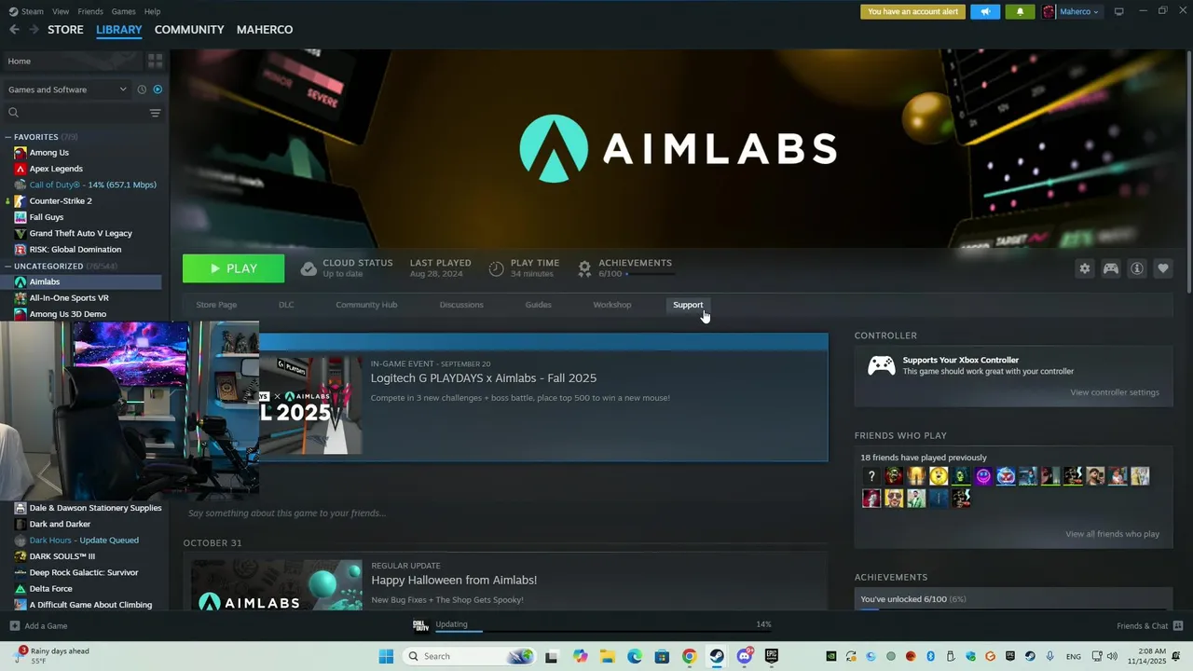This screenshot has width=1193, height=671.
Task: Click the green PLAY button
Action: tap(234, 268)
